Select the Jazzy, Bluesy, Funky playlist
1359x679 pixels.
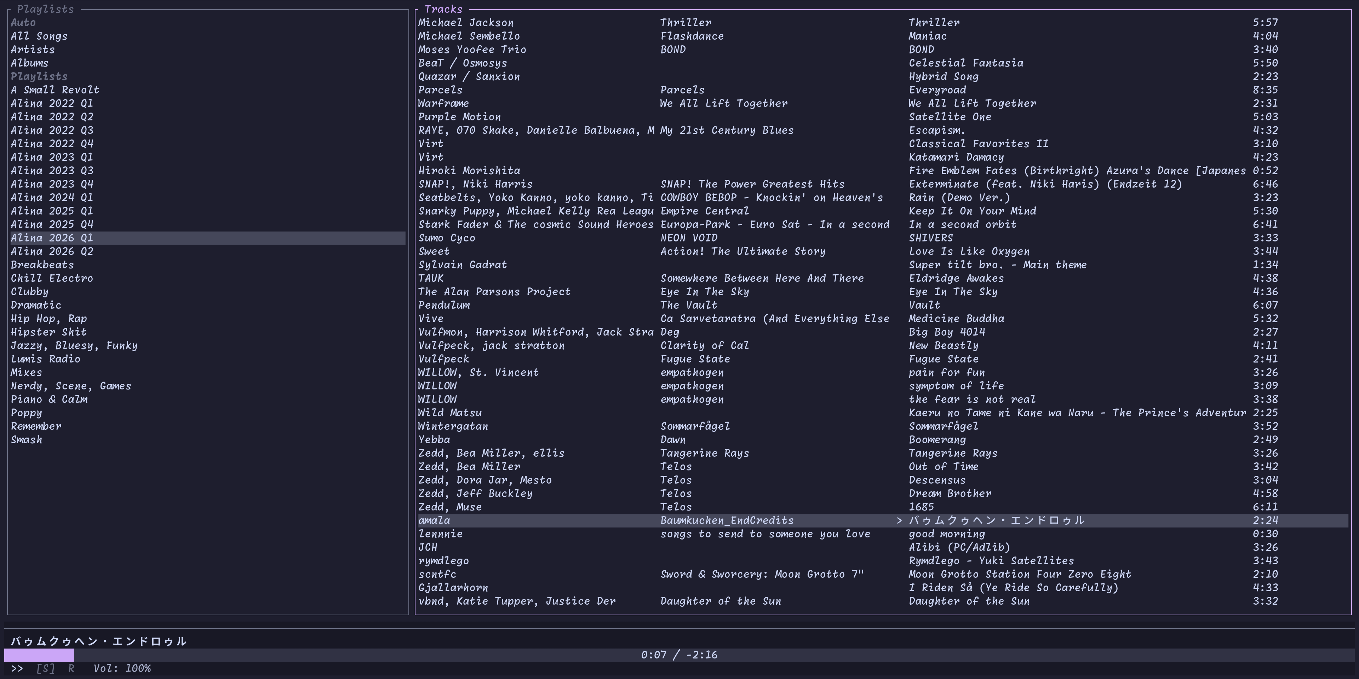coord(74,346)
